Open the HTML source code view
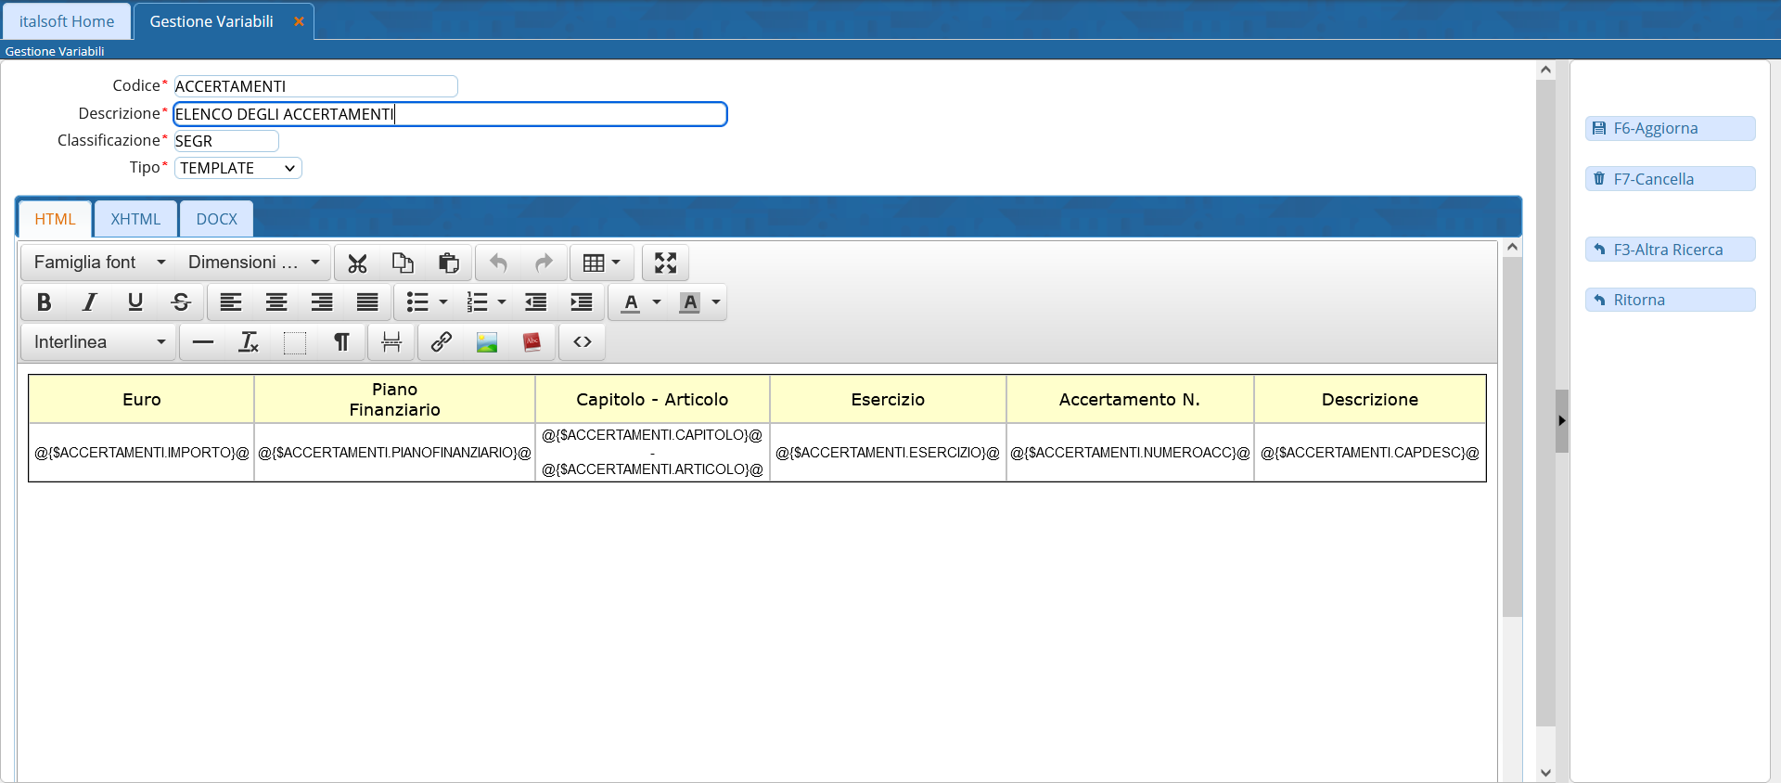This screenshot has width=1781, height=783. pos(582,342)
